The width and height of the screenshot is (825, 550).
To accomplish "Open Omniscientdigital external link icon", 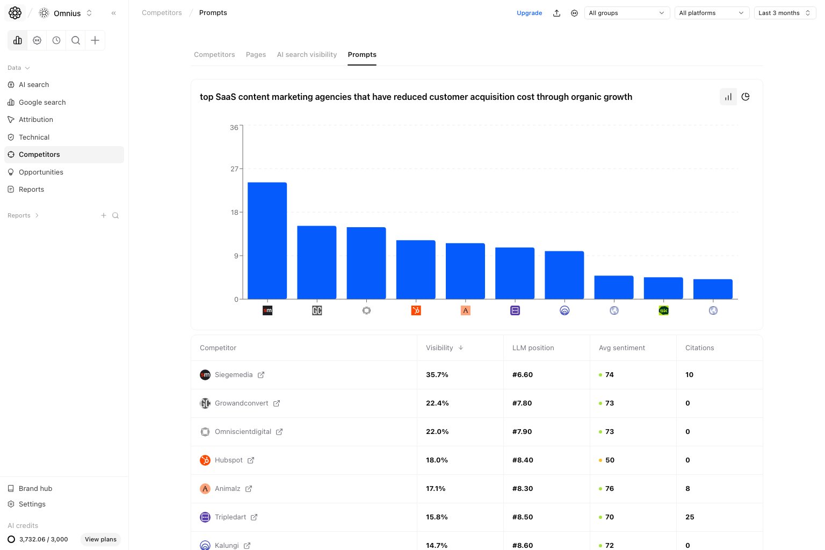I will pyautogui.click(x=279, y=432).
